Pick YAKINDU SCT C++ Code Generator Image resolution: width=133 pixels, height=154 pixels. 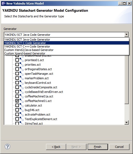tap(66, 46)
